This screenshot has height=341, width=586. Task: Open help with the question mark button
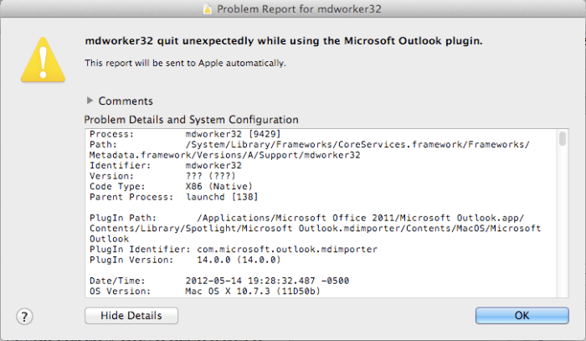pyautogui.click(x=24, y=317)
